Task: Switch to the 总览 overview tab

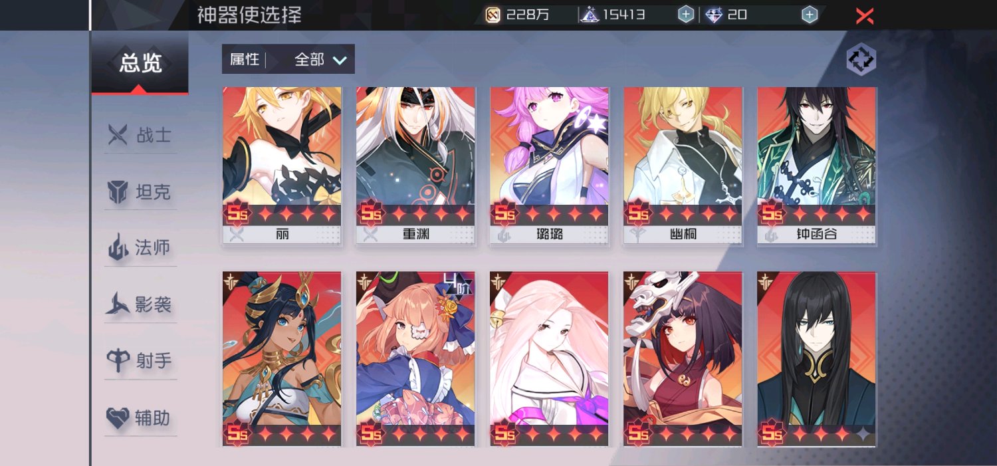Action: 140,63
